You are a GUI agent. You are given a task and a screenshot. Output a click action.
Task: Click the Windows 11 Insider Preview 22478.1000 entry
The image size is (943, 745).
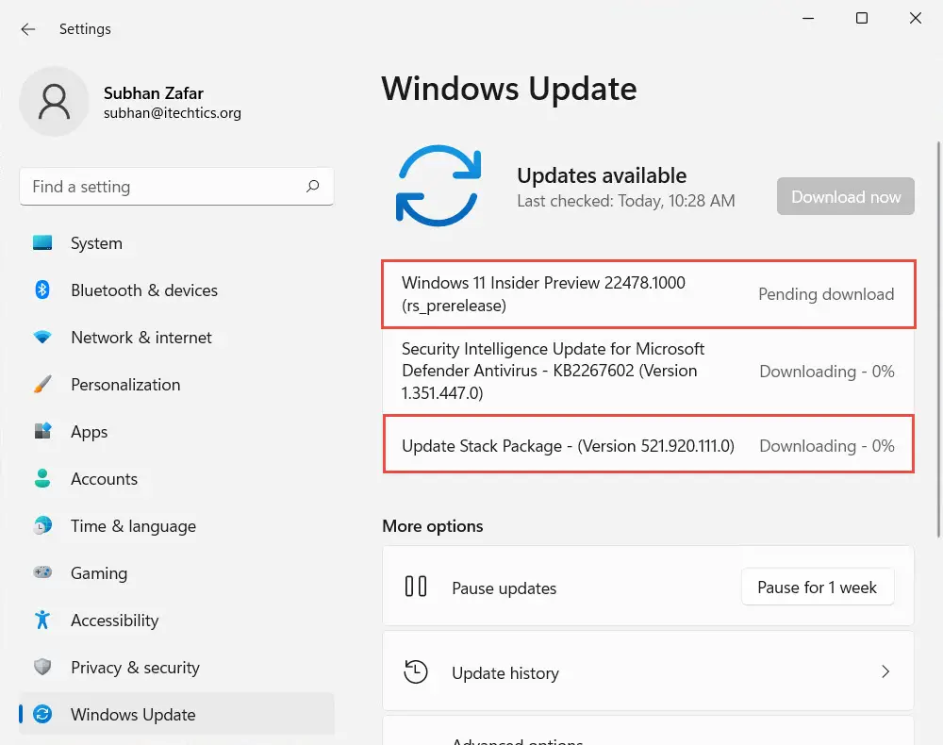(649, 294)
